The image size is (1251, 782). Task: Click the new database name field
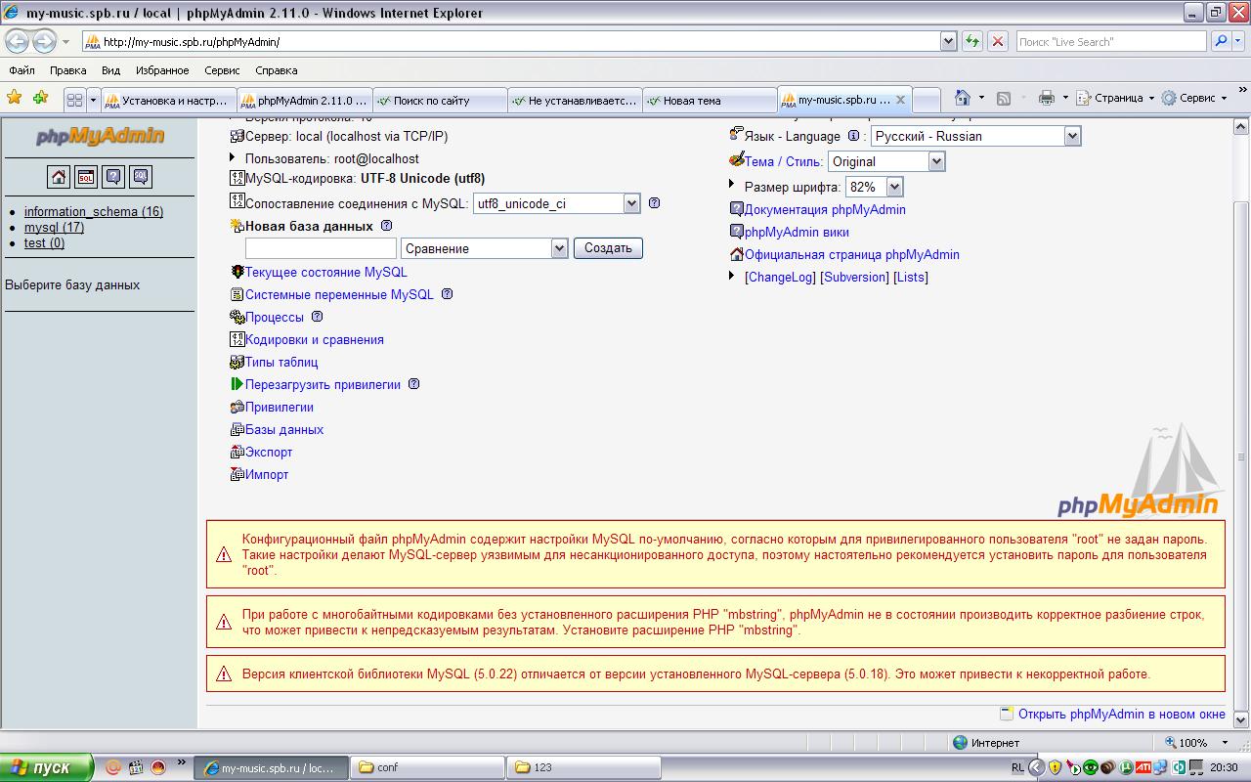(321, 248)
